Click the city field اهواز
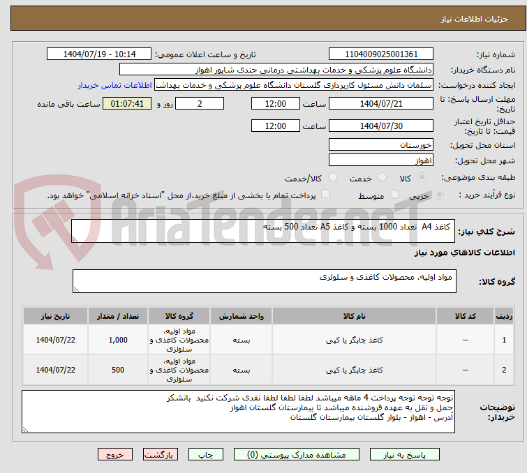Image resolution: width=527 pixels, height=473 pixels. [381, 160]
